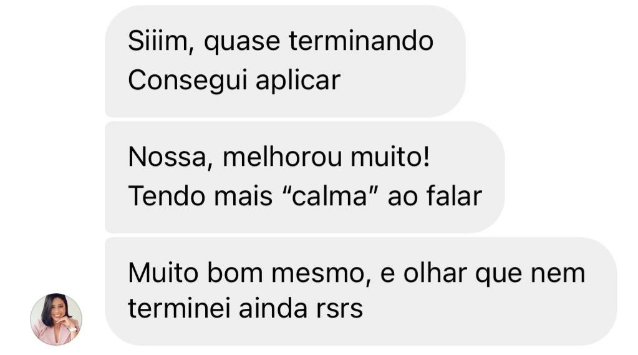Click the word 'muito!' in second message
The image size is (638, 355).
point(390,157)
